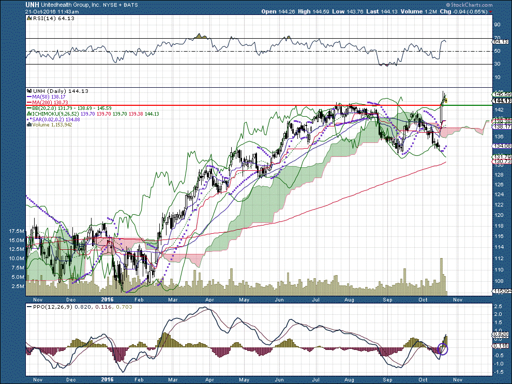Click the Volume 1.2M header value

[418, 11]
